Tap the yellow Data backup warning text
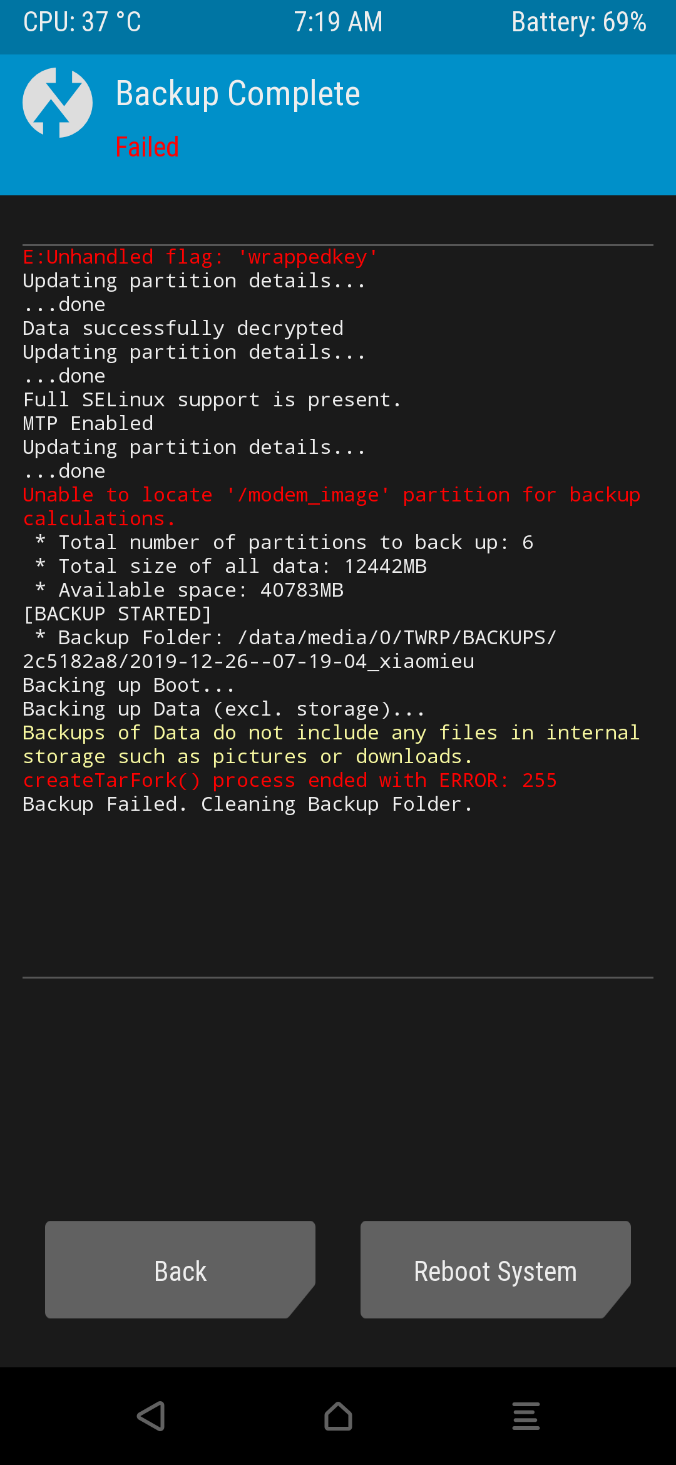 (332, 744)
